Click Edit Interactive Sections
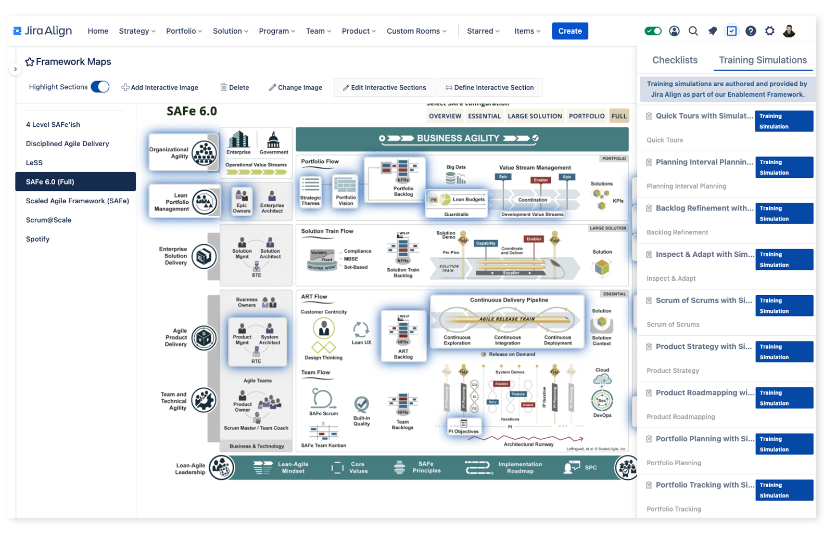The height and width of the screenshot is (551, 836). [x=385, y=87]
